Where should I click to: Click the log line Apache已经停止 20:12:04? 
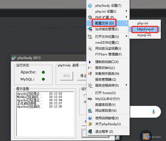pyautogui.click(x=40, y=100)
